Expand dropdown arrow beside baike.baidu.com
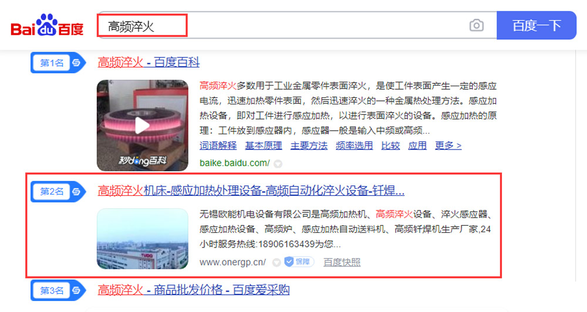The image size is (587, 312). (x=278, y=164)
